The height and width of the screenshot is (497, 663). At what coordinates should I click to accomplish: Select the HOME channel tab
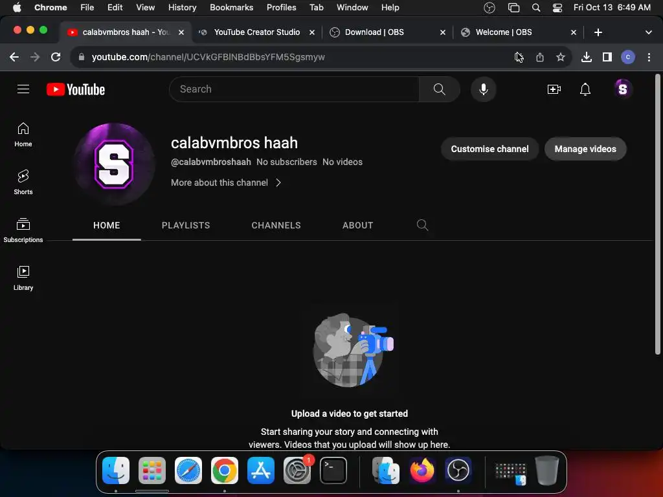[107, 225]
